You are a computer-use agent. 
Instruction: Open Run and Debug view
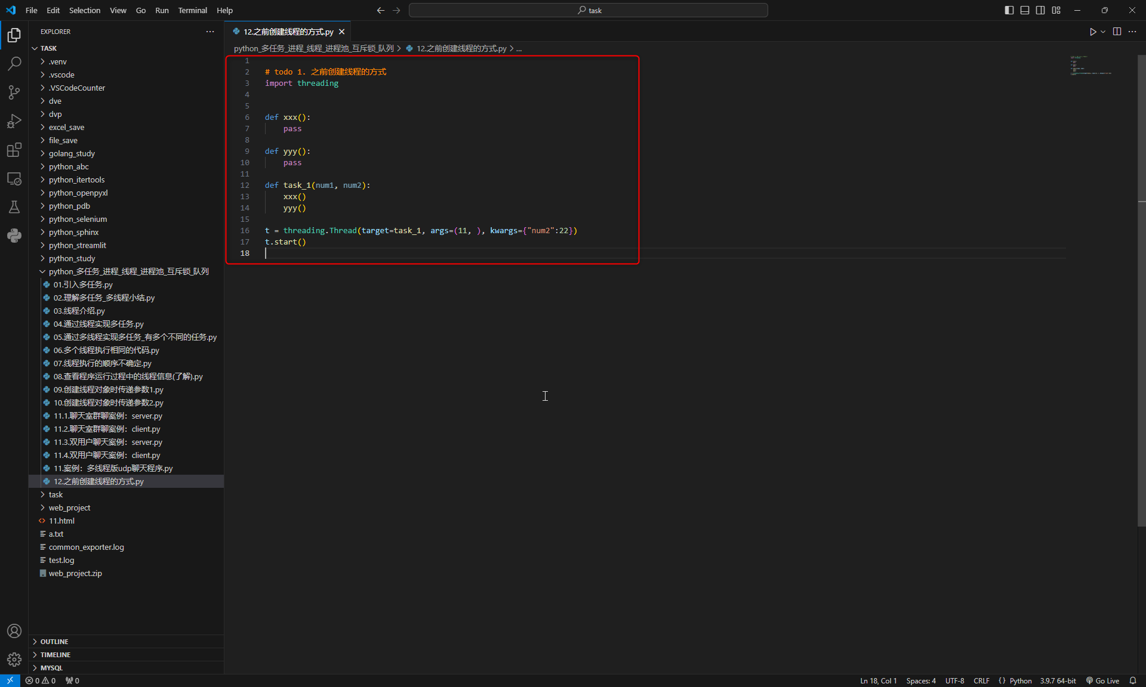(x=14, y=121)
